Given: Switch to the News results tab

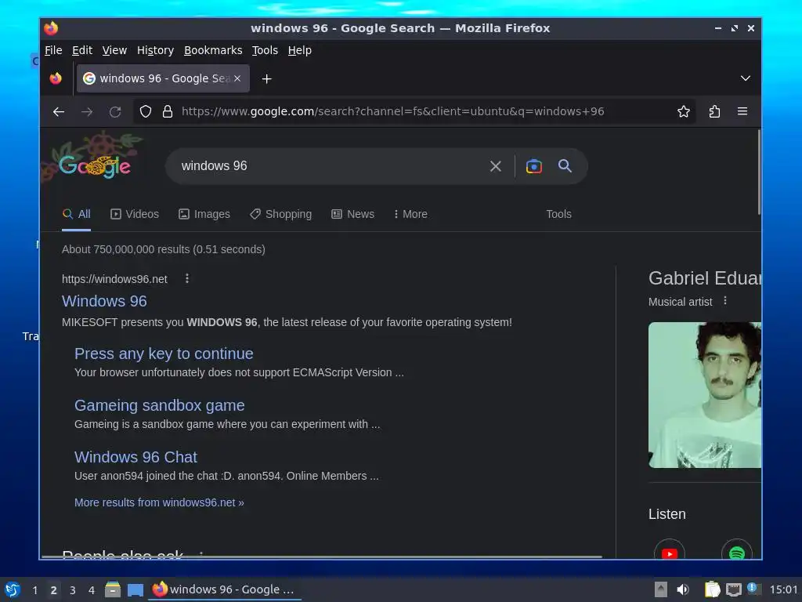Looking at the screenshot, I should (353, 214).
